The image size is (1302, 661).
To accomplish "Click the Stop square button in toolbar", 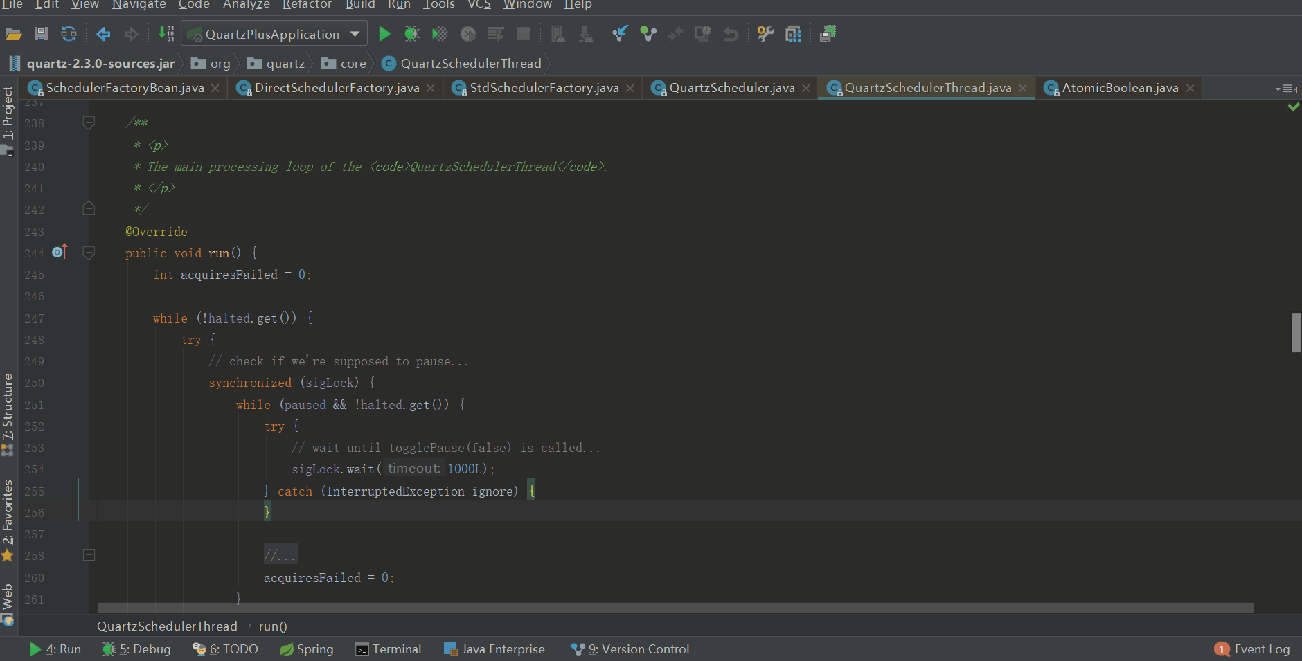I will pyautogui.click(x=524, y=34).
